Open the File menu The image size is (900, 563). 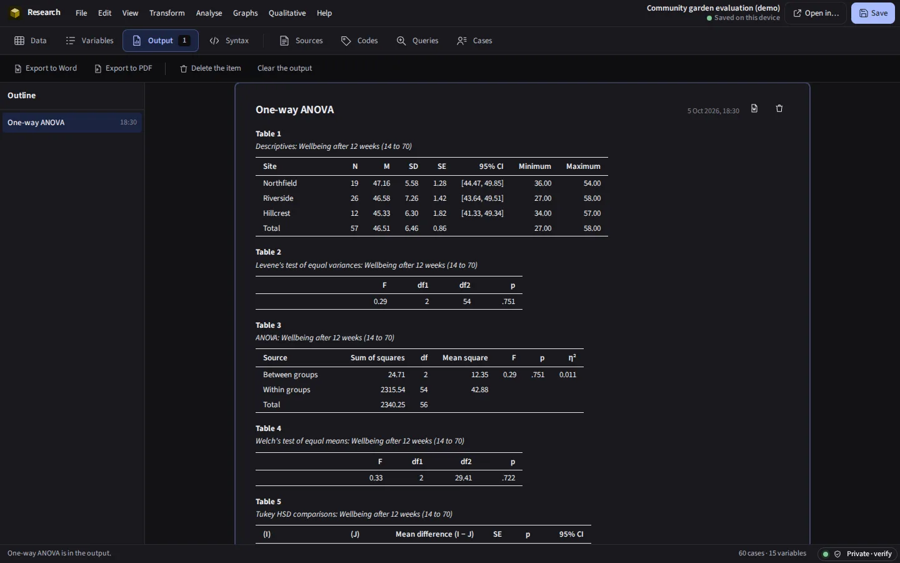(81, 13)
